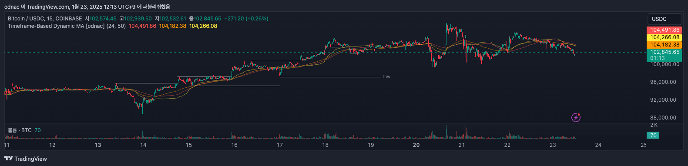Click the close value 102,845.65 in legend
The width and height of the screenshot is (688, 166).
(208, 19)
